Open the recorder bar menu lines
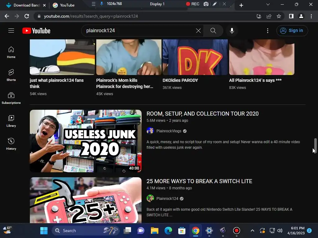Screen dimensions: 318x238 (93, 4)
